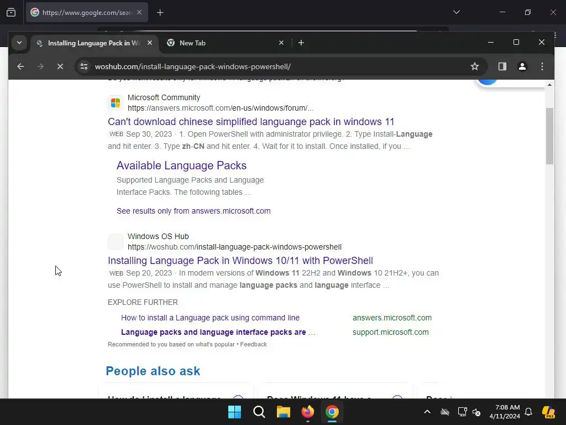Screen dimensions: 566x425
Task: Open a new tab in Chrome
Action: point(301,43)
